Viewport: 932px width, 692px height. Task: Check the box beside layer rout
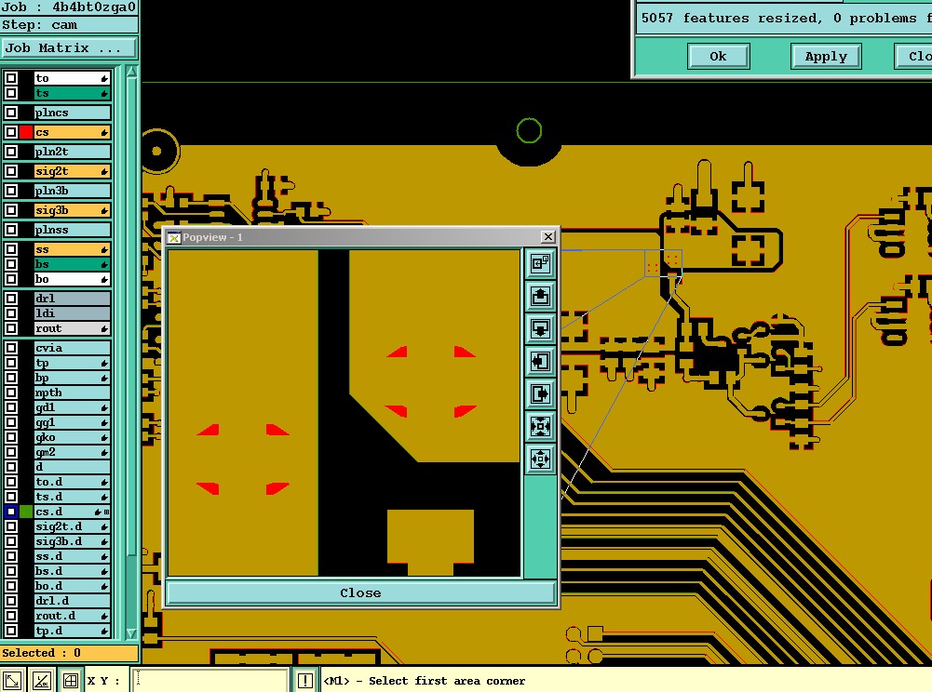point(10,328)
